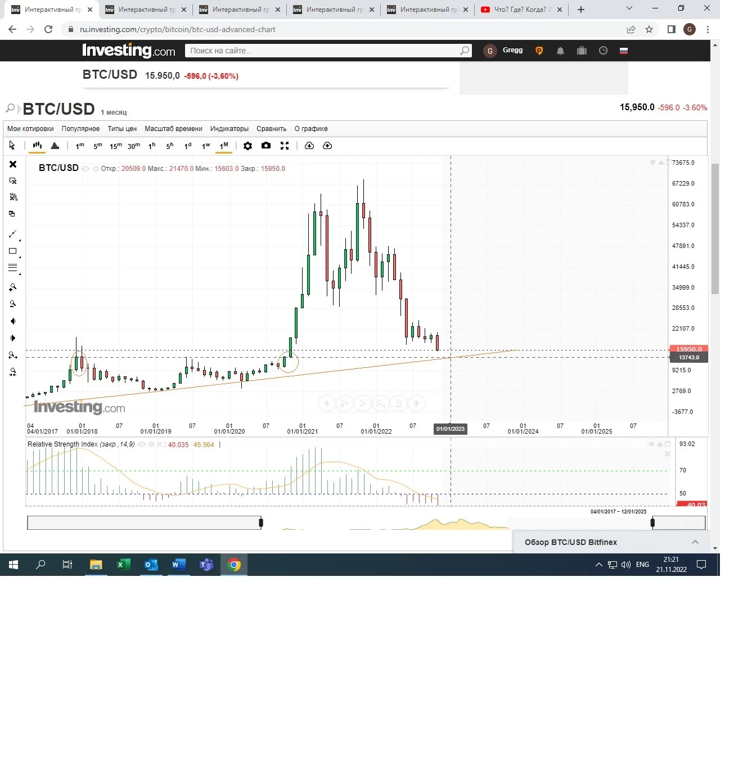Open the Мои котировки menu

[30, 129]
